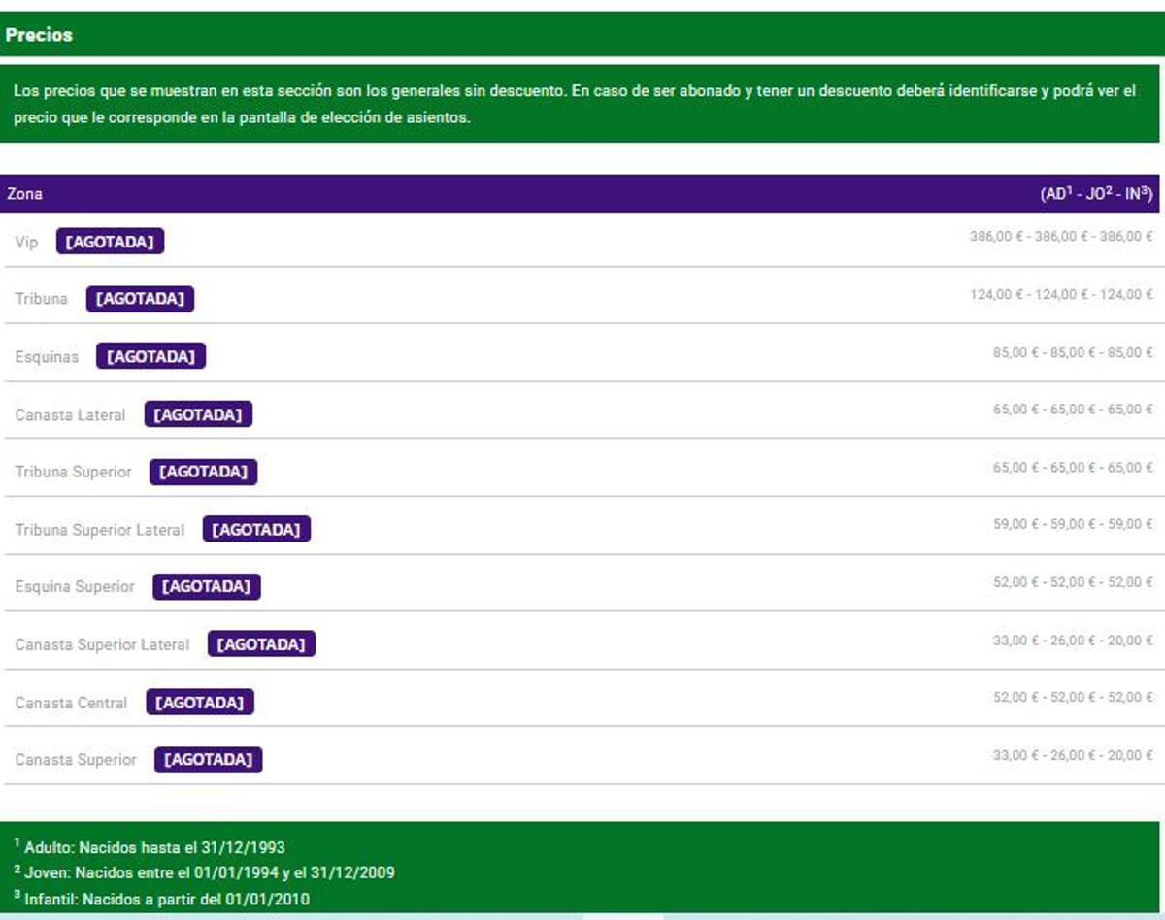1165x920 pixels.
Task: Click the AGOTADA badge next to Canasta Superior Lateral
Action: pos(261,644)
